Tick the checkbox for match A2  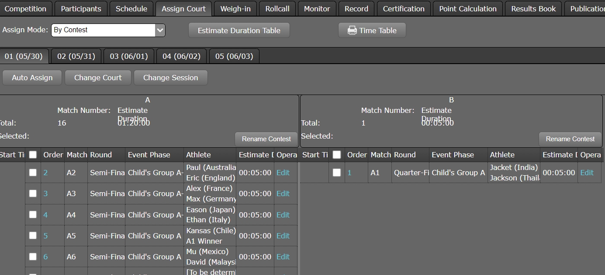33,173
